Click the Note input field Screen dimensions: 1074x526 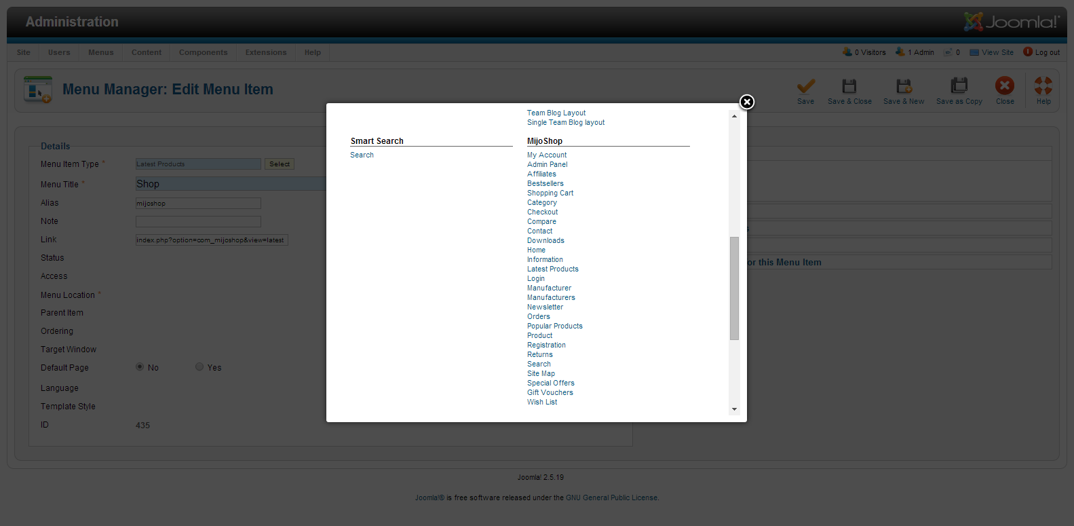pyautogui.click(x=198, y=221)
